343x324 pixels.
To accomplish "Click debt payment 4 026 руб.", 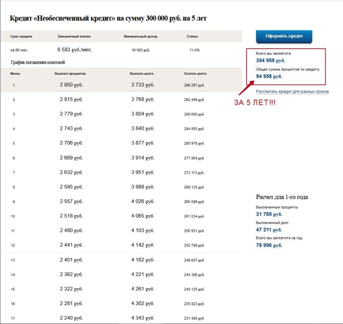I will click(143, 201).
